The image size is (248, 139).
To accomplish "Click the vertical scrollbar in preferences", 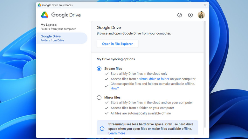I will pos(204,76).
